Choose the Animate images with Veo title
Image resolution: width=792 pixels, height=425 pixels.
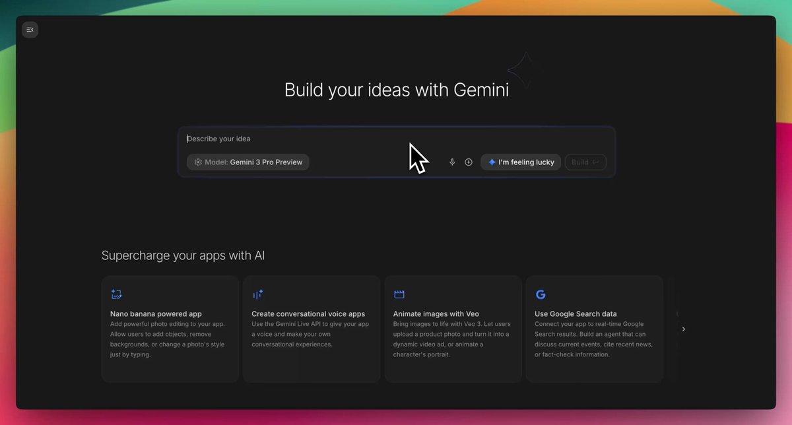coord(436,314)
